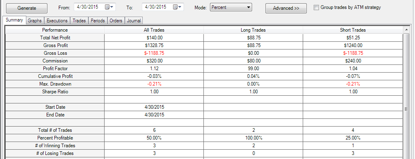Click the Long Trades column header
This screenshot has width=415, height=159.
click(253, 30)
